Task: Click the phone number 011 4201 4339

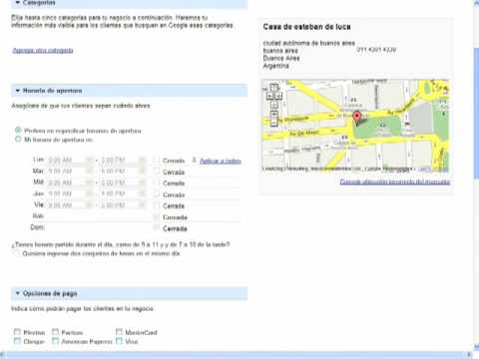Action: coord(376,50)
